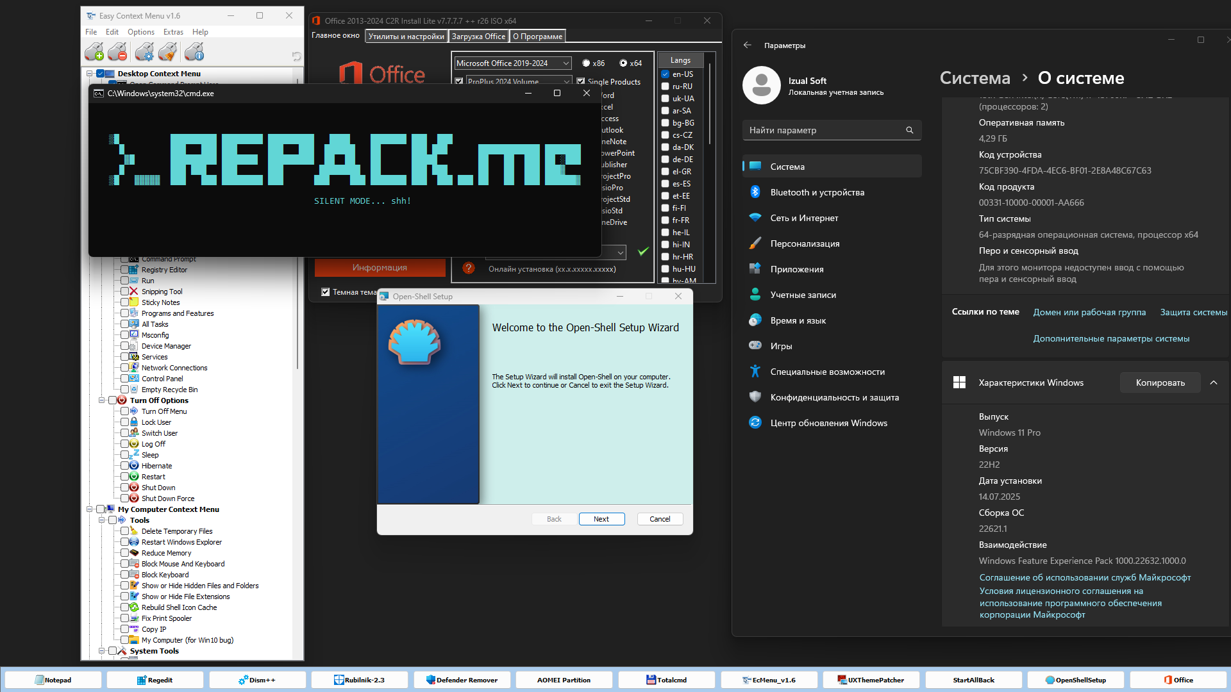Open Totalcmd from the bottom launcher bar
Image resolution: width=1231 pixels, height=692 pixels.
tap(667, 680)
